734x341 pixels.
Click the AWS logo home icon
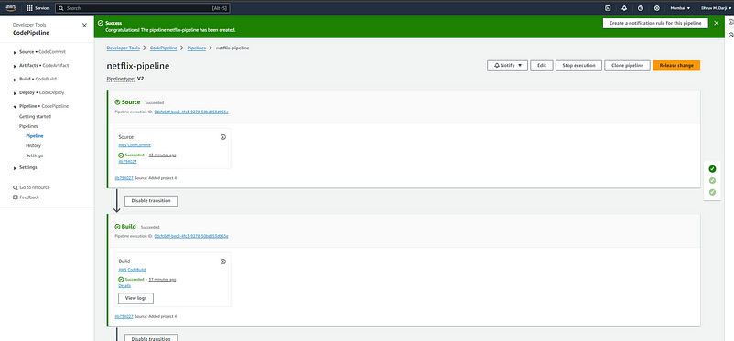coord(10,8)
